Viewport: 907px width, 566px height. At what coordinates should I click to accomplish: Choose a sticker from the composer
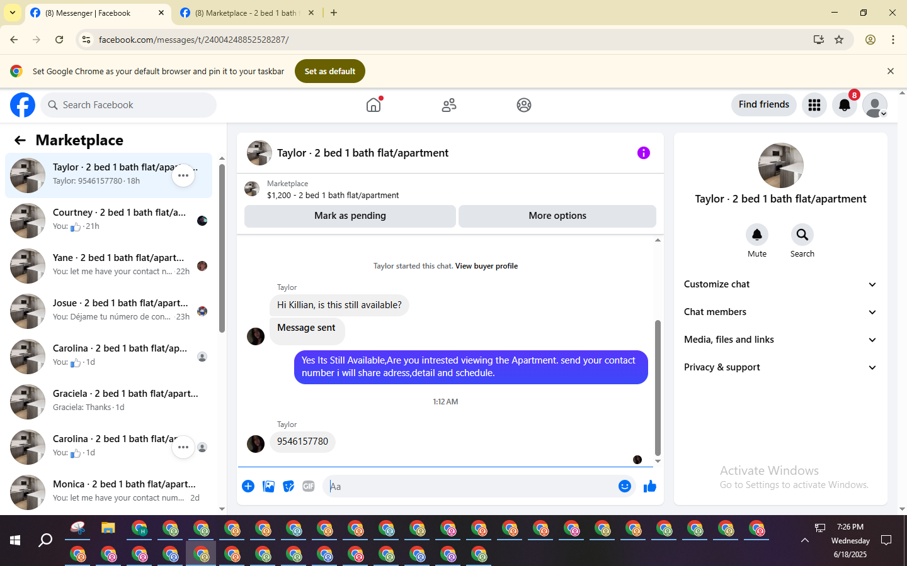(x=288, y=486)
